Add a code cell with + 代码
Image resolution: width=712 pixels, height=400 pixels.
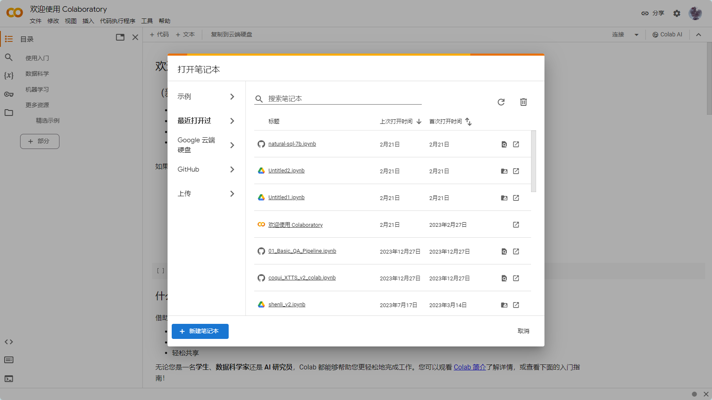tap(159, 35)
